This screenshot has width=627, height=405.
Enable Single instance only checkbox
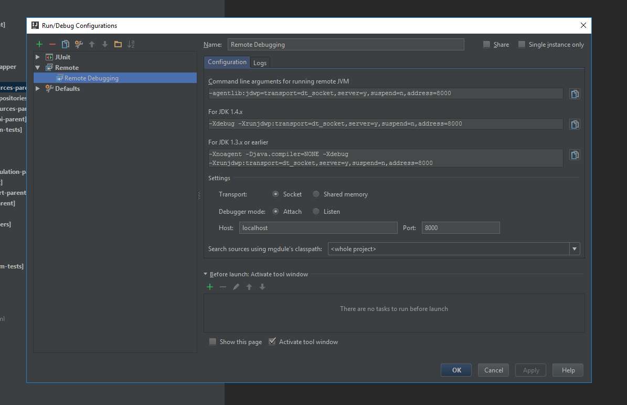pos(522,45)
